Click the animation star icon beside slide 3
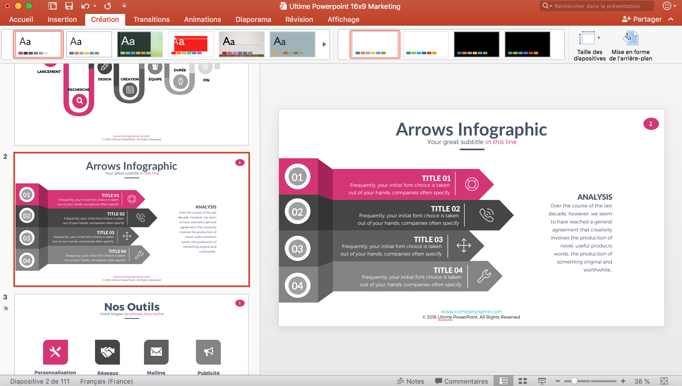682x386 pixels. 6,308
